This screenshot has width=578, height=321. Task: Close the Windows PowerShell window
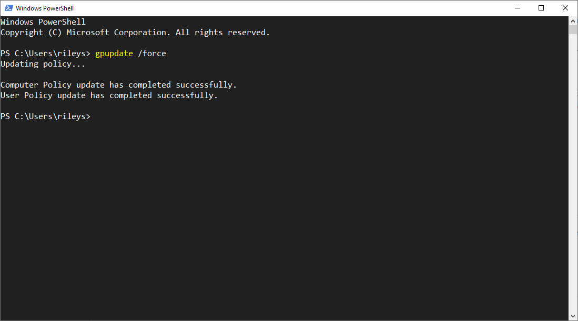tap(565, 8)
